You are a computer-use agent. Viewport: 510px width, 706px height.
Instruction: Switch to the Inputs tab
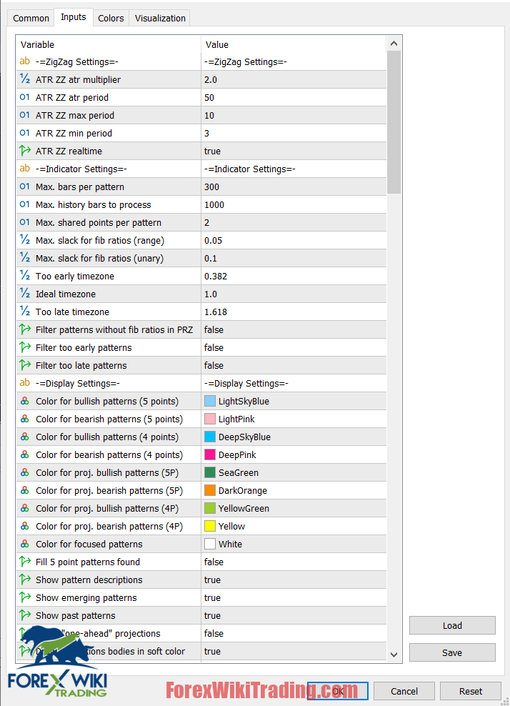click(74, 17)
